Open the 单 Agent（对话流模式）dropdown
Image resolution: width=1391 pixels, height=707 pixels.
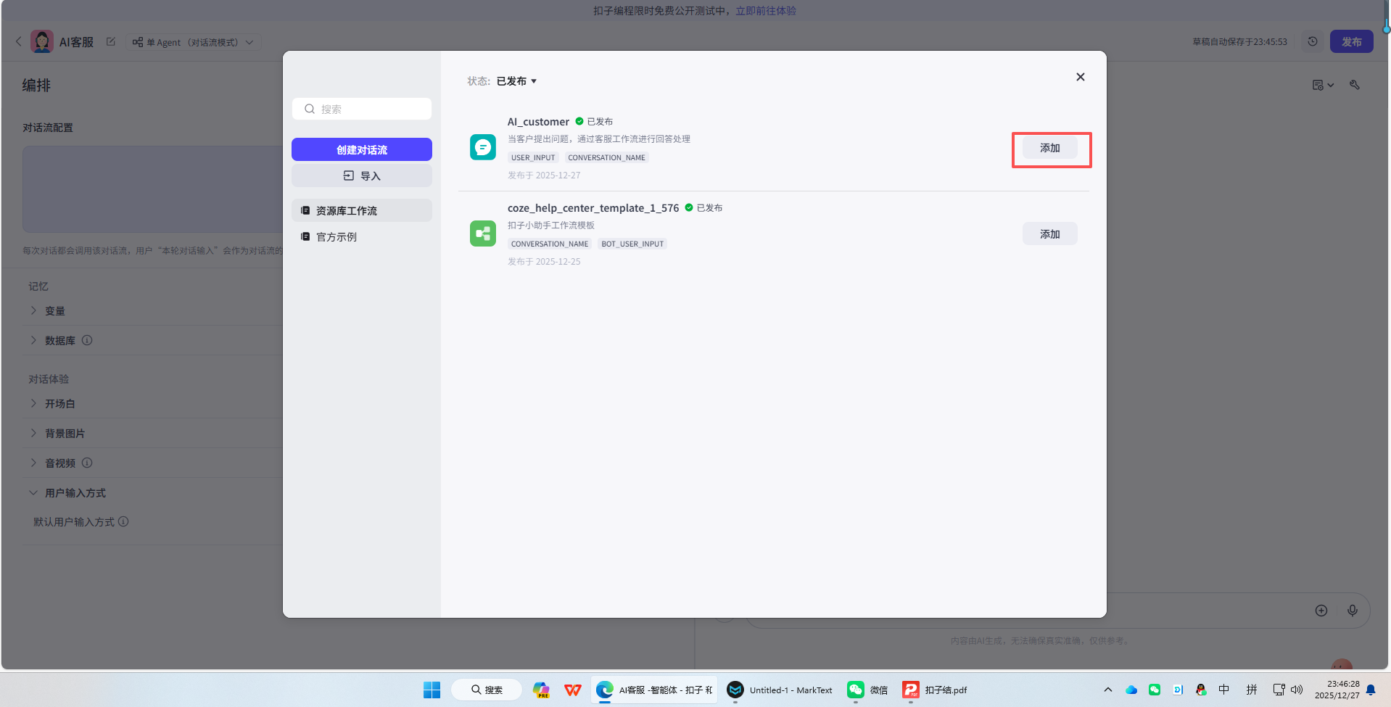(193, 42)
